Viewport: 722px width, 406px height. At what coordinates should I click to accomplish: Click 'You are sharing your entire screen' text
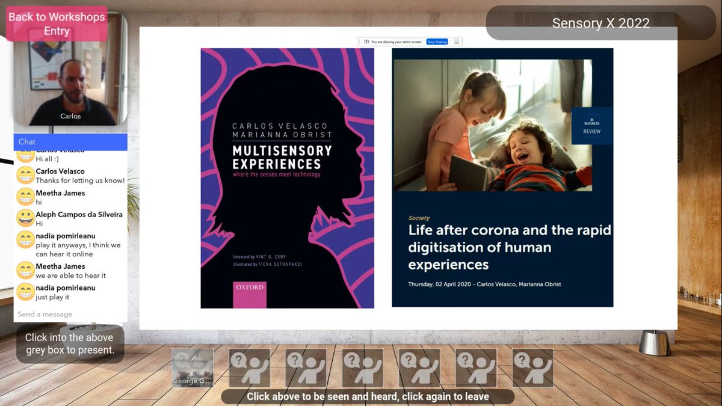pyautogui.click(x=397, y=42)
